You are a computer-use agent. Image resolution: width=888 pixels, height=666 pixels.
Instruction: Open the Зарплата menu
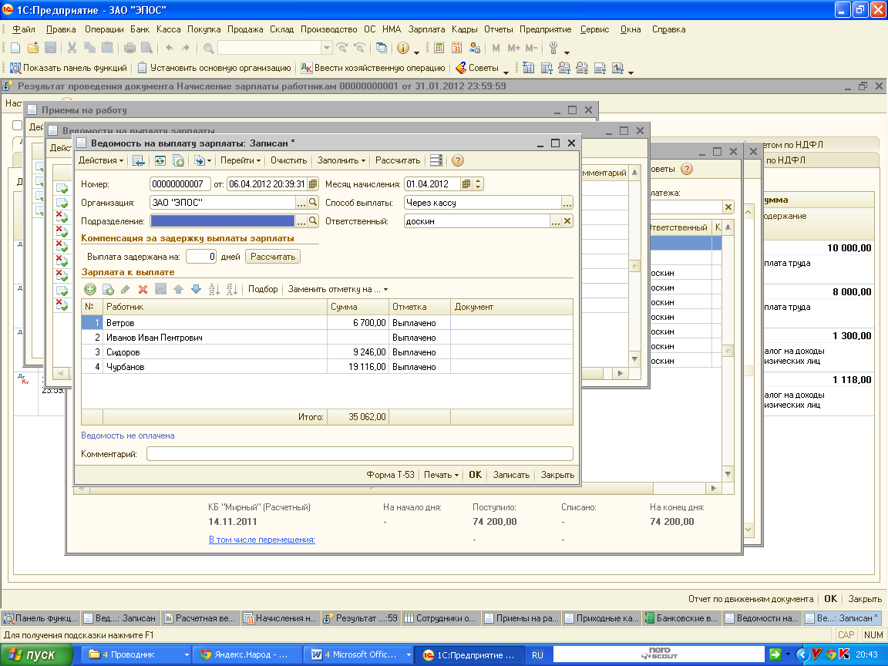(426, 29)
